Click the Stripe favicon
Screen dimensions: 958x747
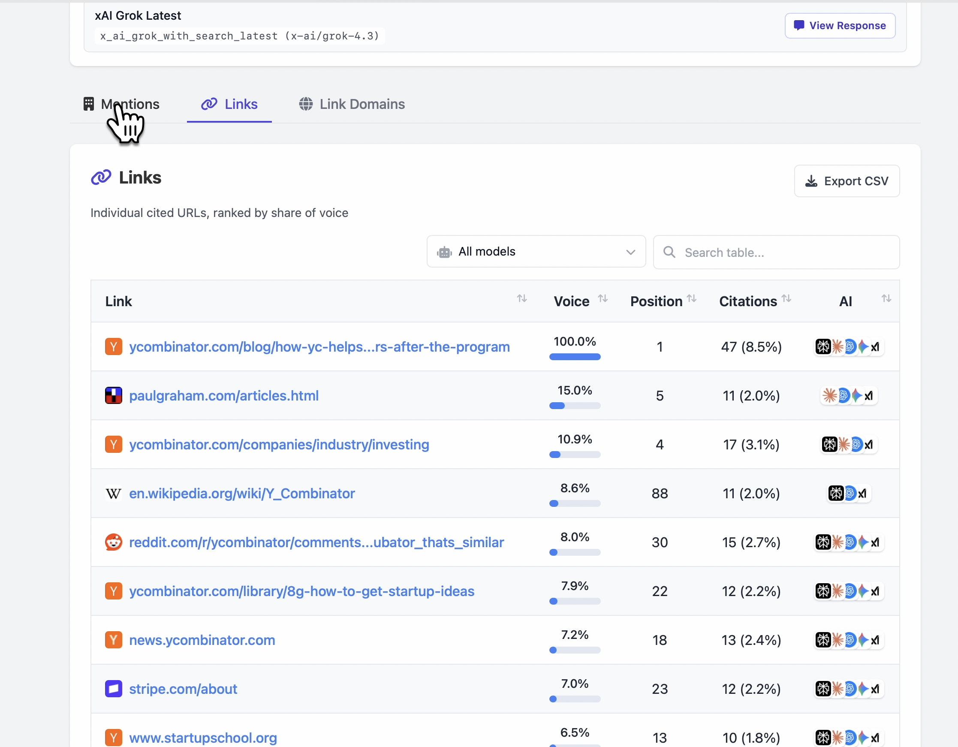click(114, 689)
